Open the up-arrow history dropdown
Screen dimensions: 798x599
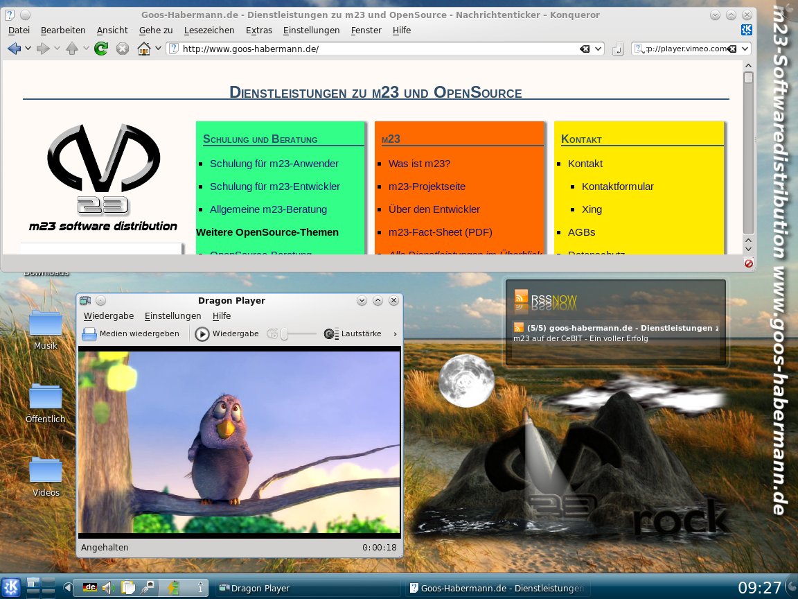(86, 49)
